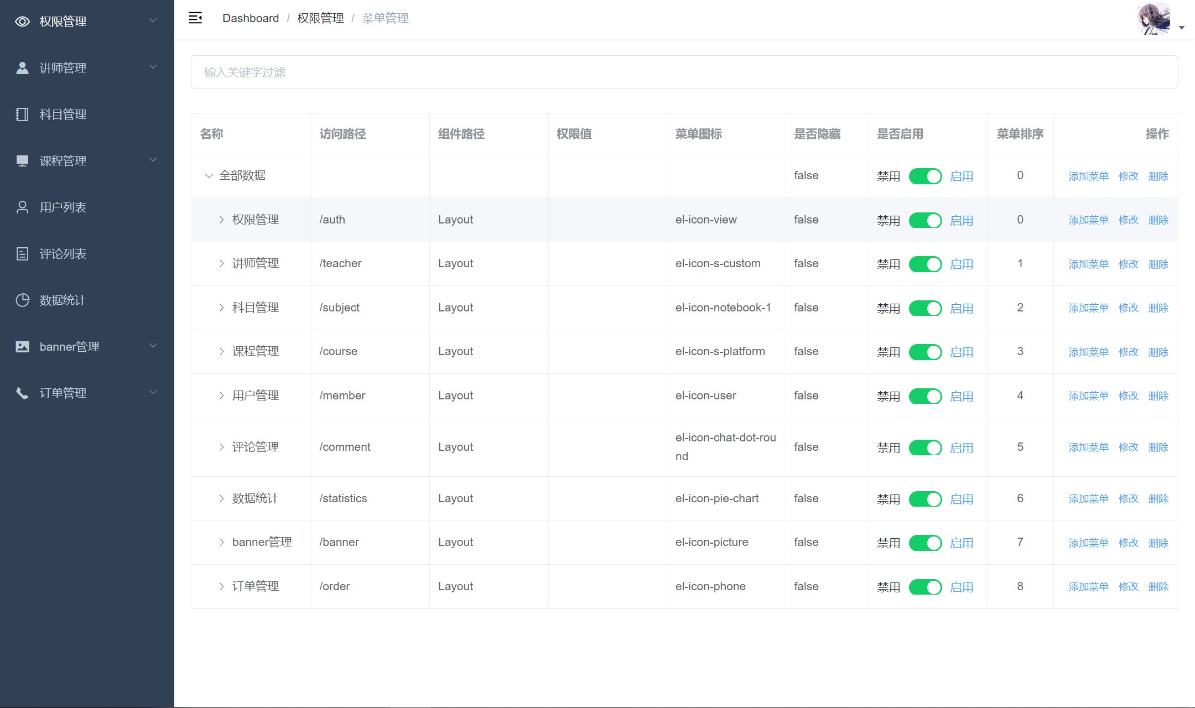Click the phone icon for 订单管理

[x=22, y=393]
